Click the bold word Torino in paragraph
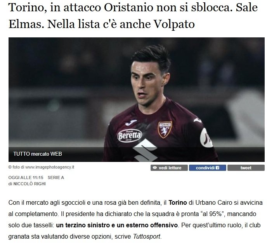Screen dimensions: 267x246 178,203
